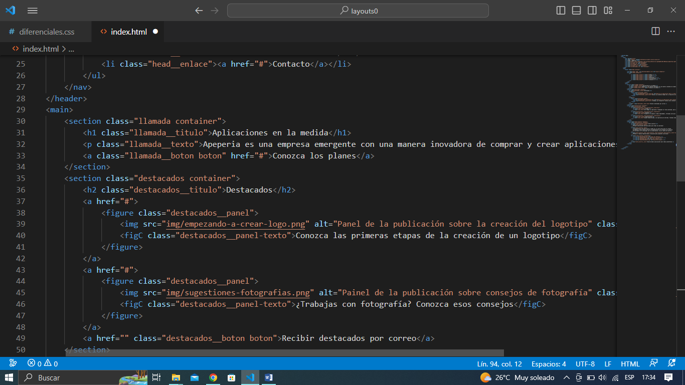Select the index.html tab

(129, 32)
